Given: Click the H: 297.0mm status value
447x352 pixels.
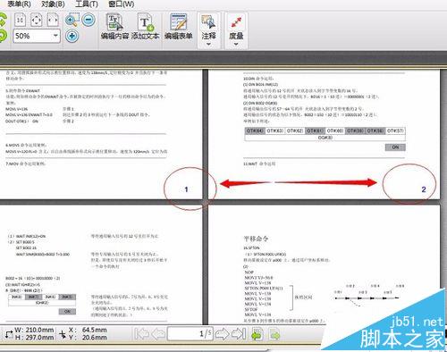Looking at the screenshot, I should pos(34,338).
